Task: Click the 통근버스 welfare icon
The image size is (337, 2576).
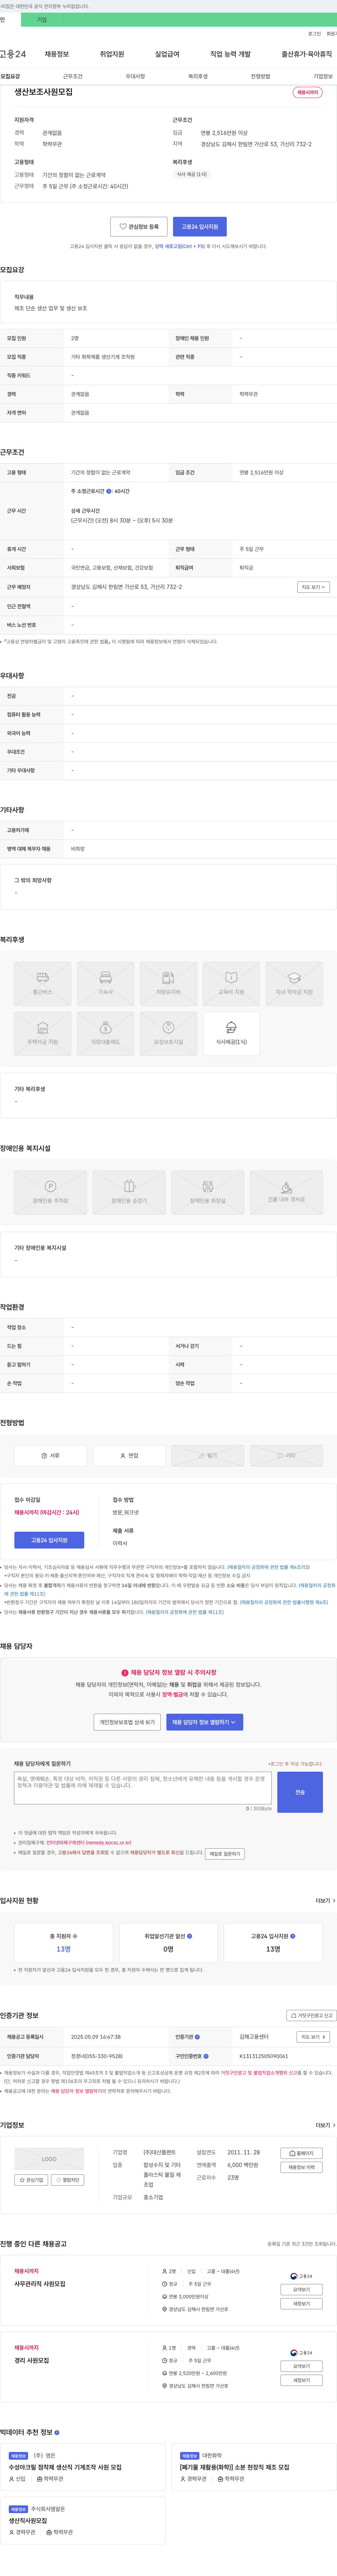Action: [43, 983]
